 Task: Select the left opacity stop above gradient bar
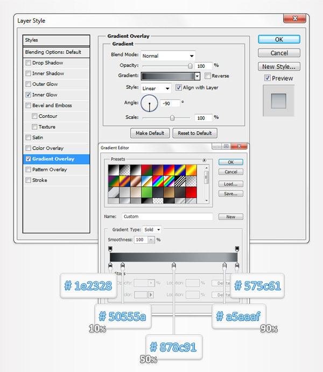(110, 249)
